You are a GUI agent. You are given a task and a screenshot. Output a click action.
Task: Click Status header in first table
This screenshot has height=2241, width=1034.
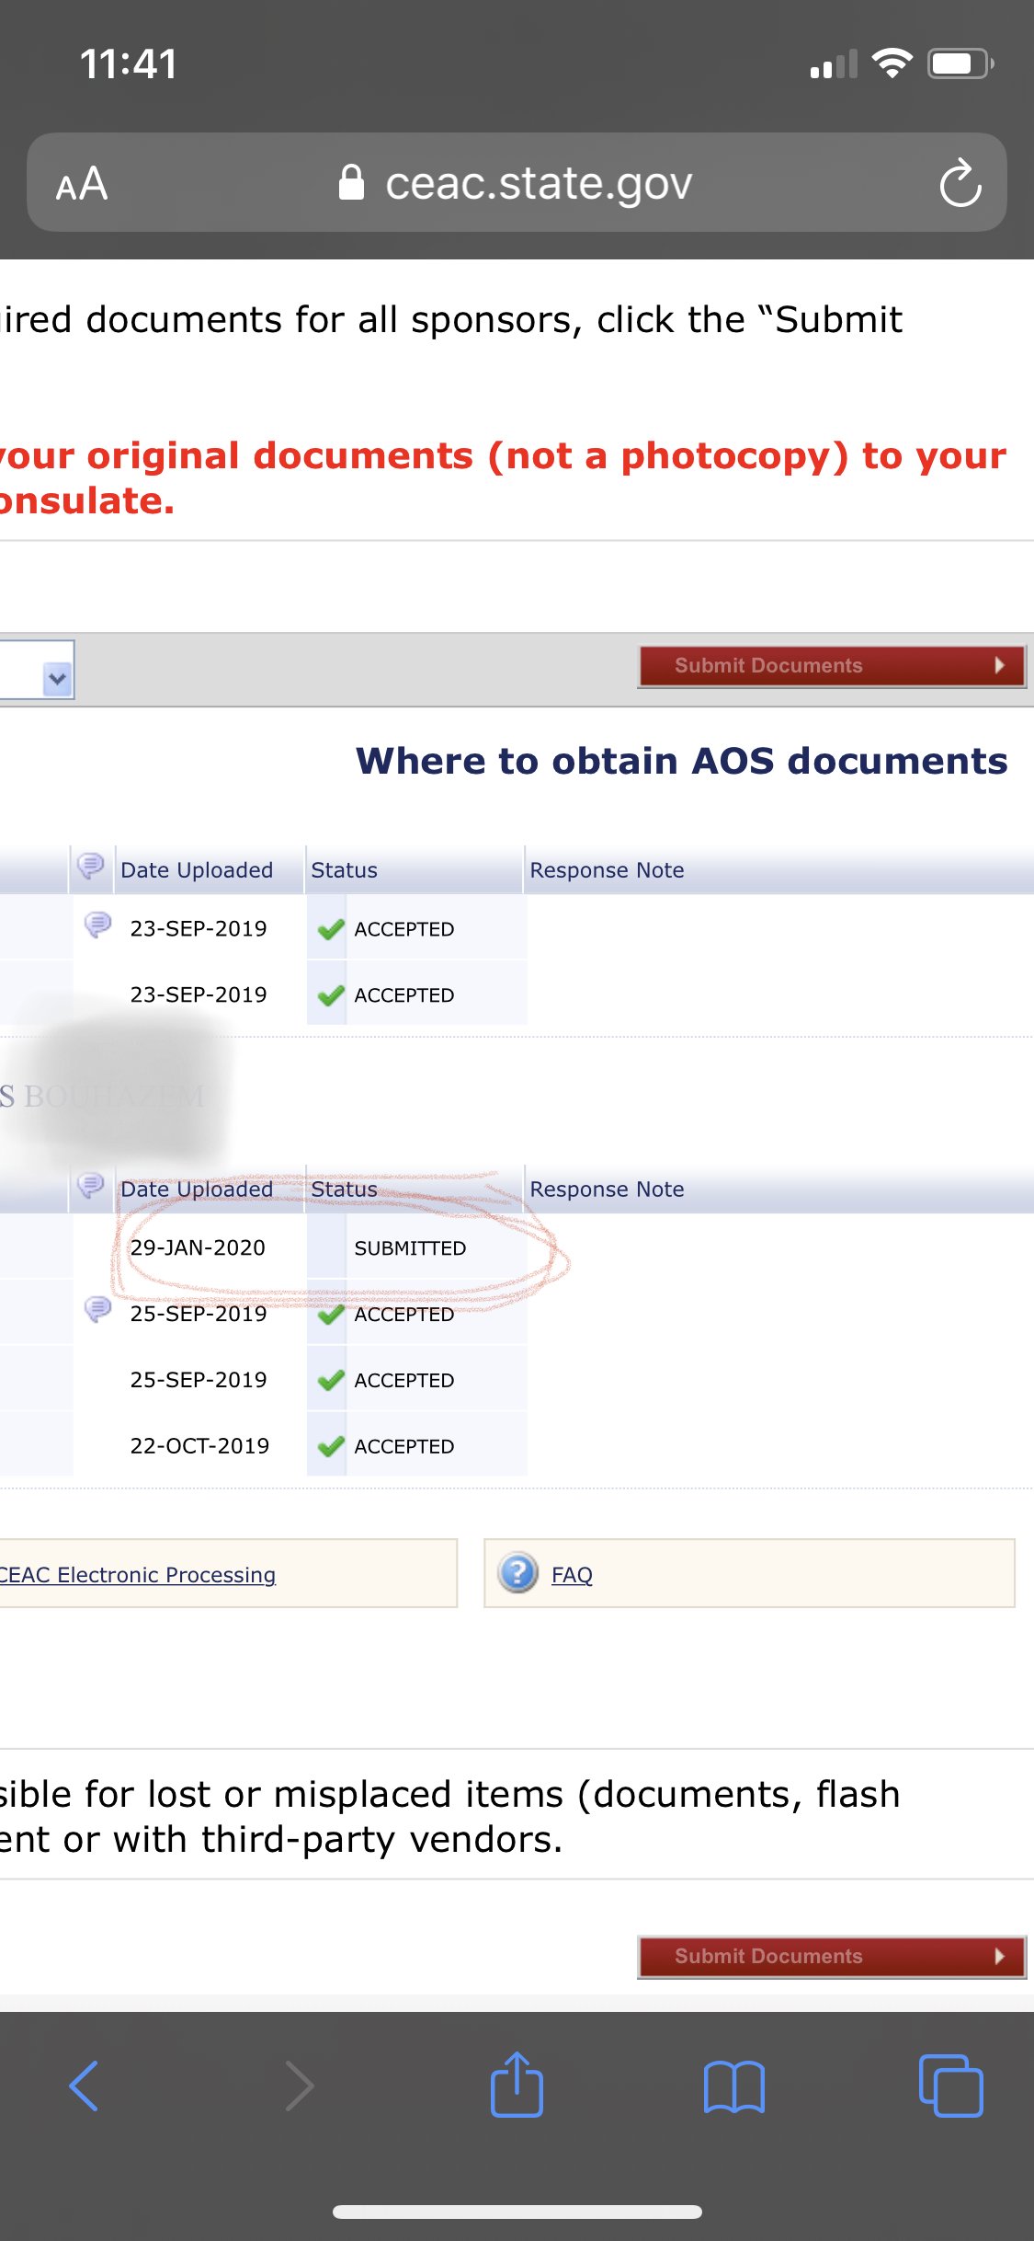click(344, 870)
